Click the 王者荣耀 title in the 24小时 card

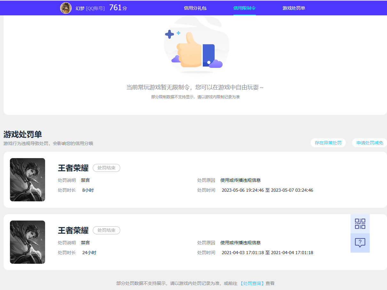click(x=73, y=230)
